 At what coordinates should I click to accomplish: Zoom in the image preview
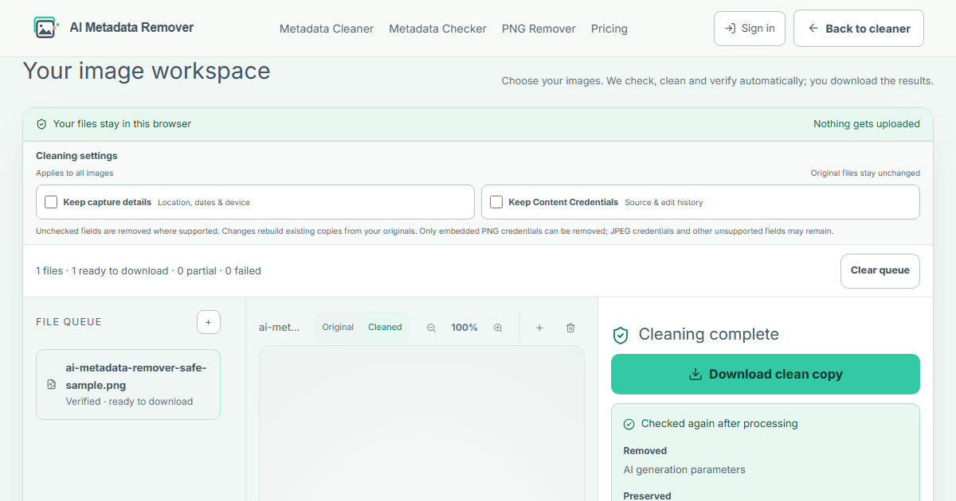tap(498, 328)
